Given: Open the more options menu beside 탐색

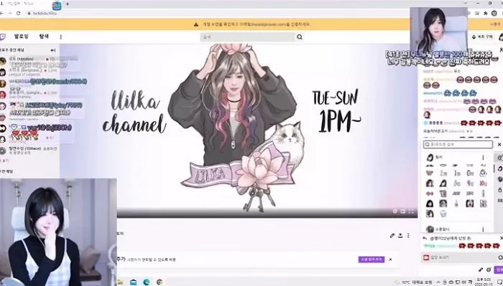Looking at the screenshot, I should pos(60,37).
